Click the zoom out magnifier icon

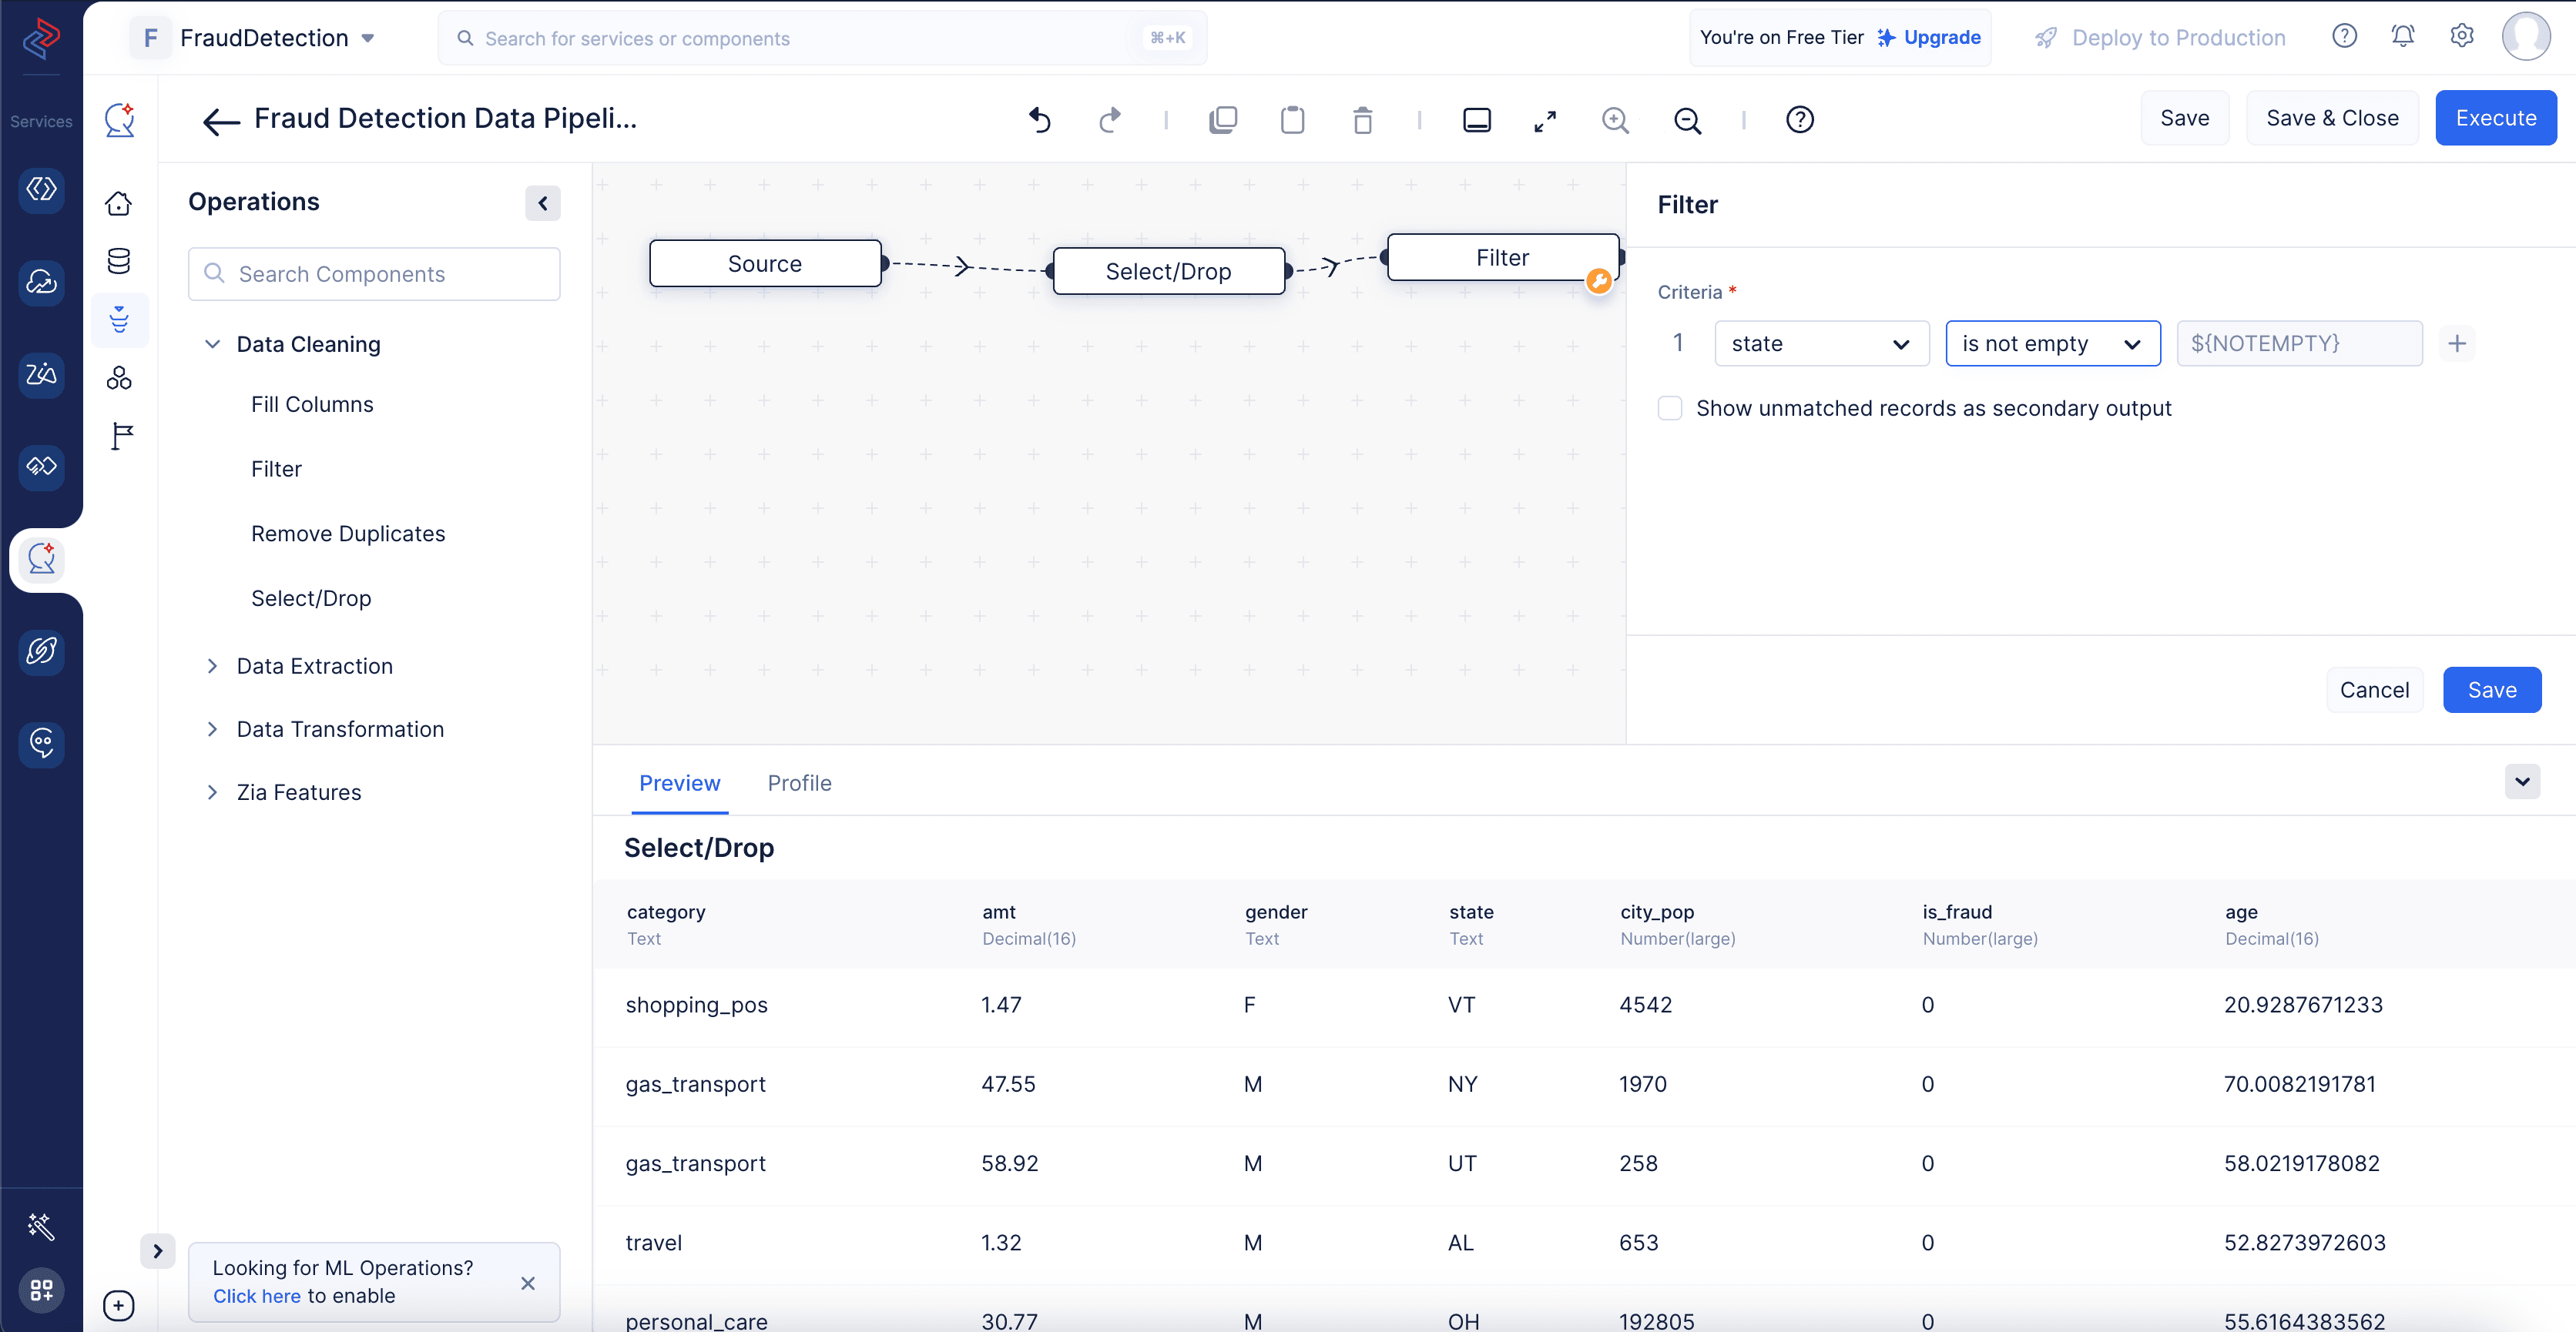(1684, 117)
